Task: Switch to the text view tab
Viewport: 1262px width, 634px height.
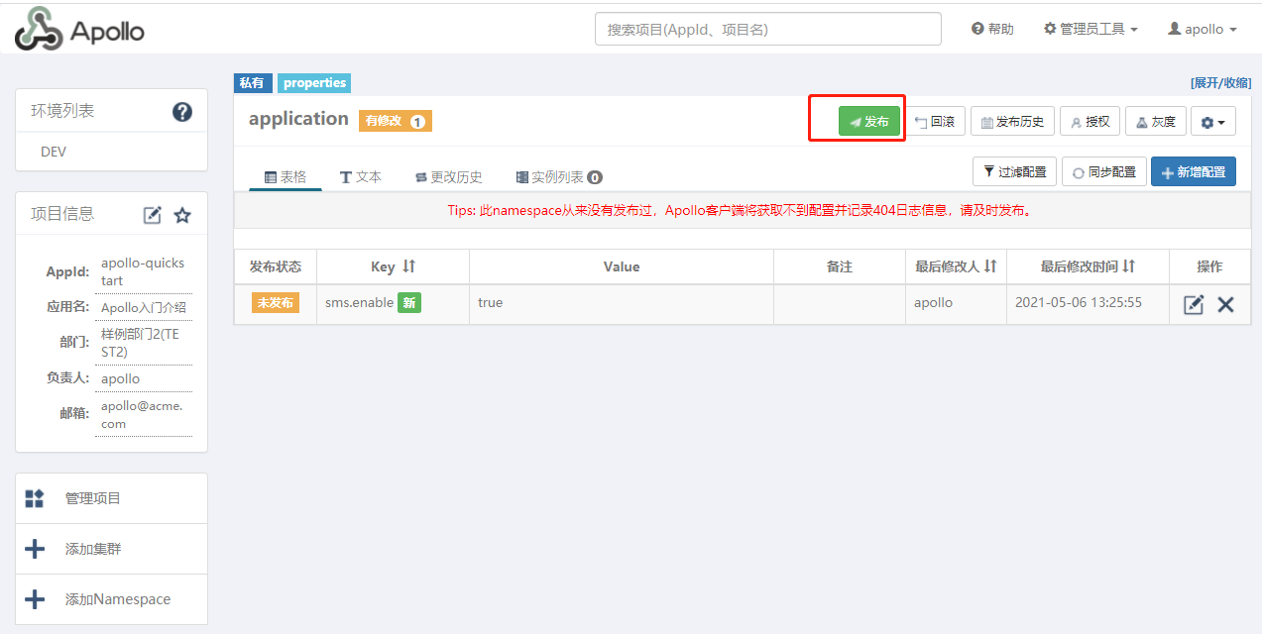Action: [361, 177]
